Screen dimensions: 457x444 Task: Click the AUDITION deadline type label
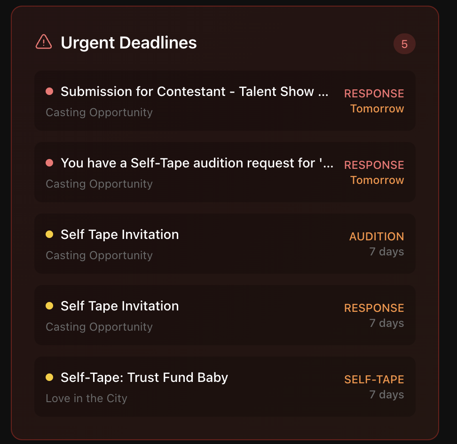point(377,237)
